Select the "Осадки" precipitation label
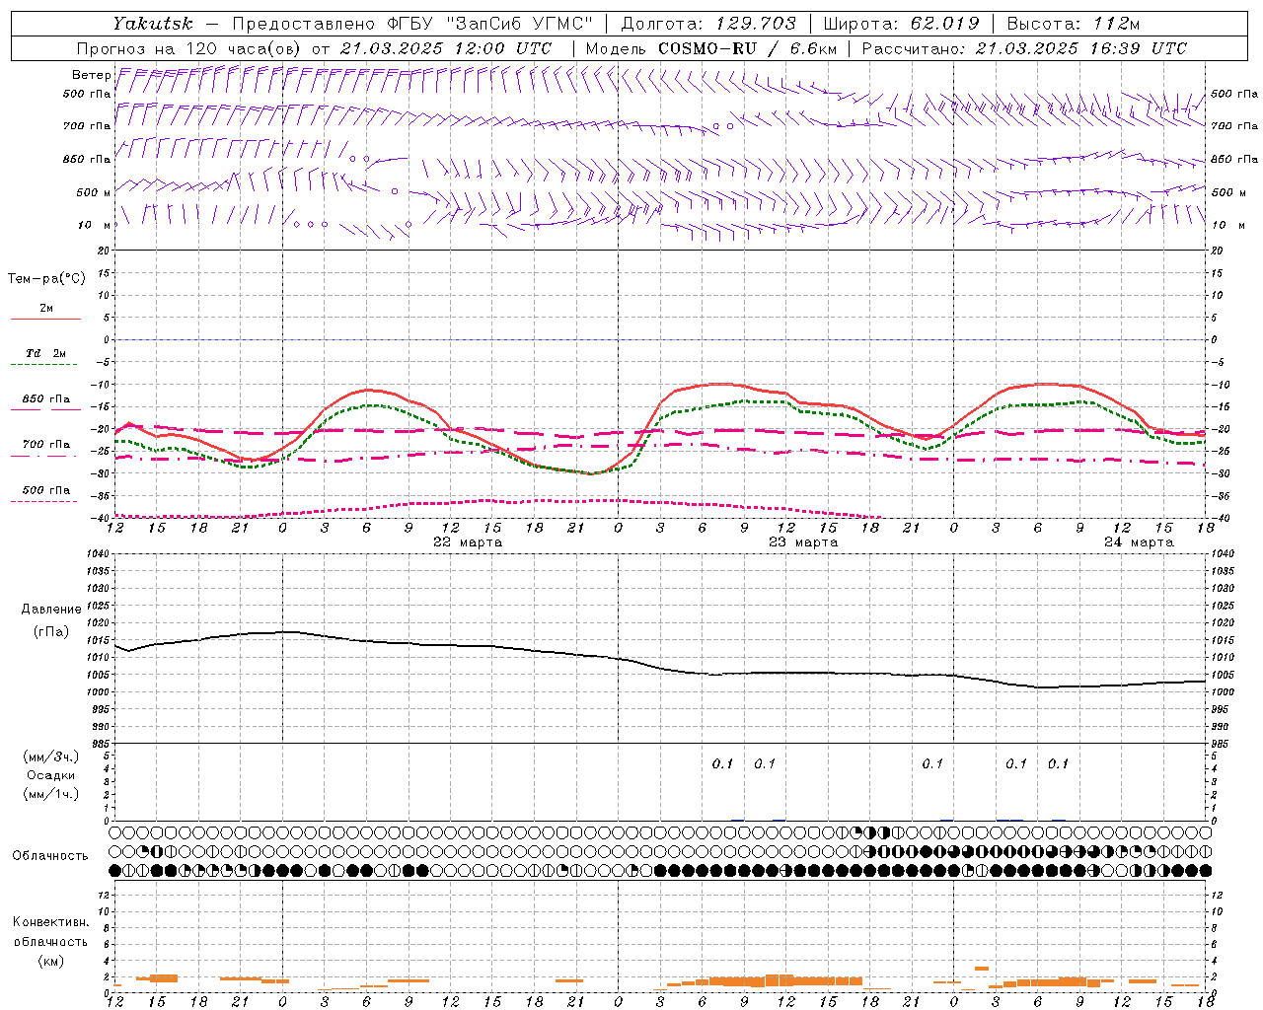This screenshot has width=1263, height=1010. click(51, 775)
